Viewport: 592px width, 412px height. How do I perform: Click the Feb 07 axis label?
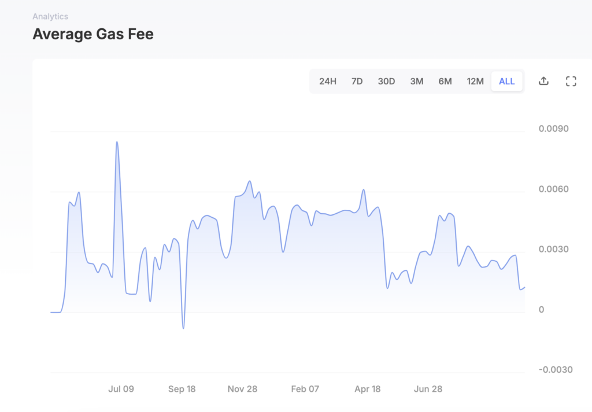coord(305,389)
